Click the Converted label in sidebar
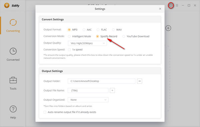 point(13,60)
